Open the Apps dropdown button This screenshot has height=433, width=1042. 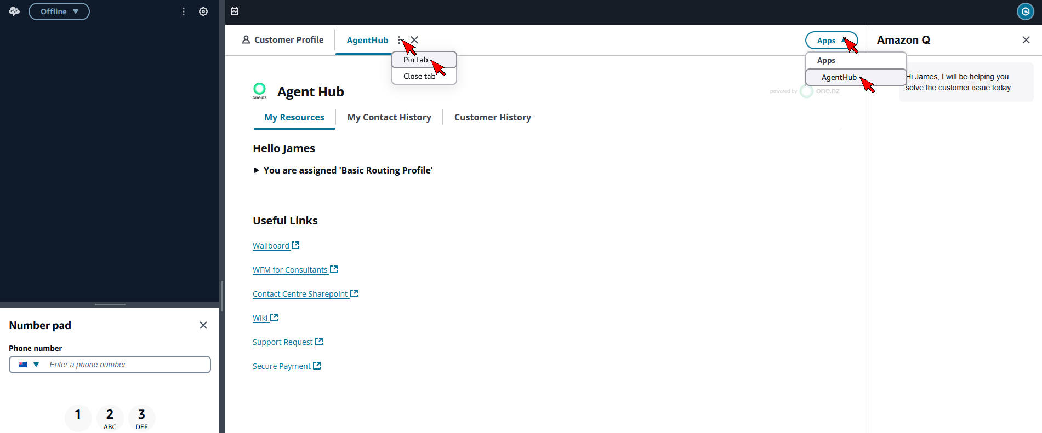pos(831,41)
